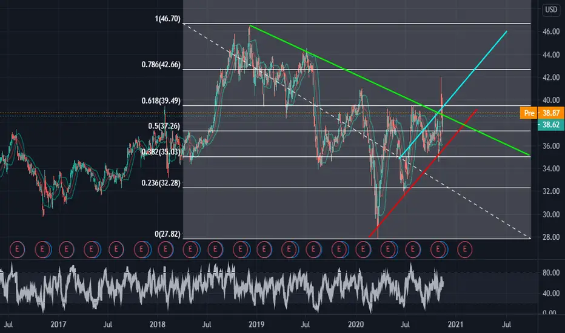Open the first earnings marker after Jul 2016
This screenshot has height=333, width=565.
17,249
